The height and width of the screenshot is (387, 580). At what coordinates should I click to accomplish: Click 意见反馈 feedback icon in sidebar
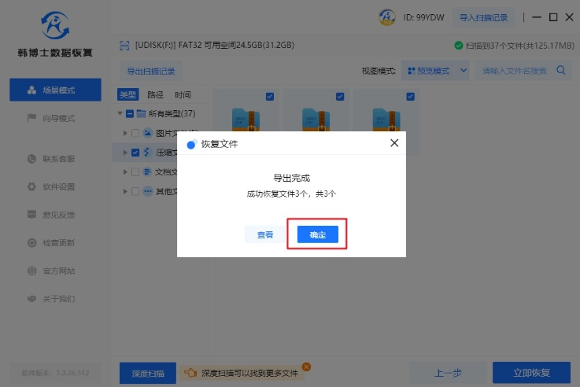32,215
